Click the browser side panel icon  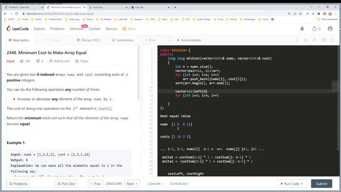(x=324, y=14)
